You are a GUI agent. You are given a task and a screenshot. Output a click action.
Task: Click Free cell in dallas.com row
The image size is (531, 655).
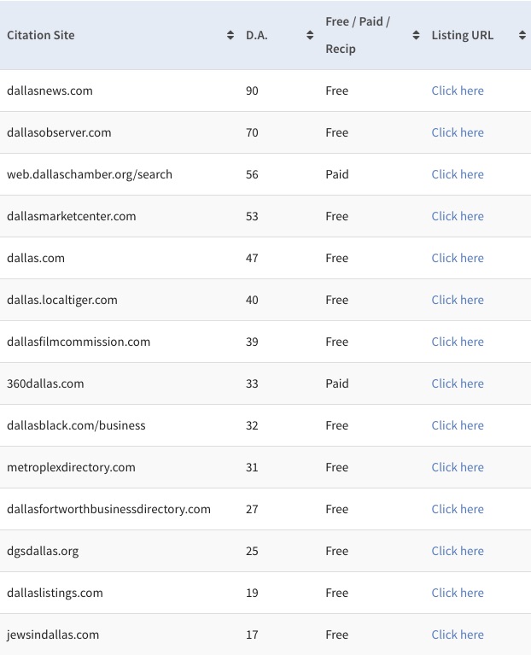click(x=337, y=258)
